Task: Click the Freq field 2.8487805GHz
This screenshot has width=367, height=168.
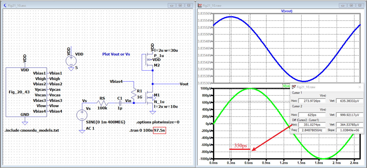Action: [312, 130]
